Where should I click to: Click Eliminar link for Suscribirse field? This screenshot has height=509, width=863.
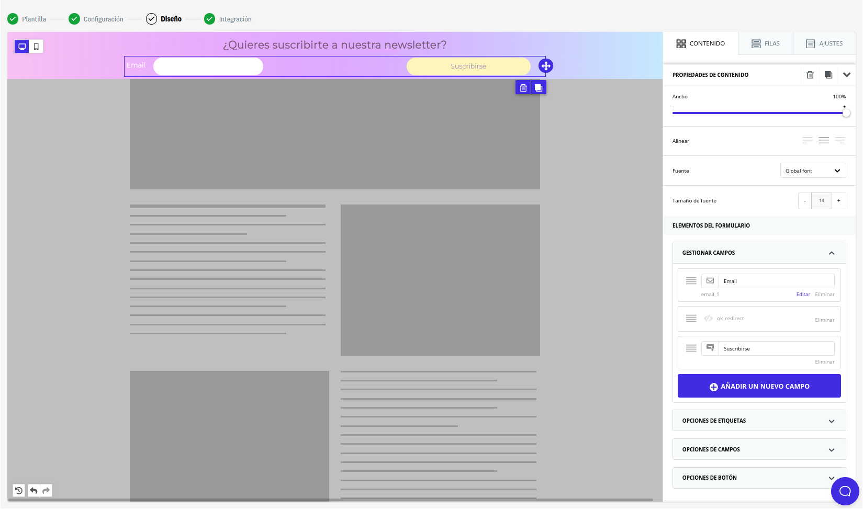825,362
